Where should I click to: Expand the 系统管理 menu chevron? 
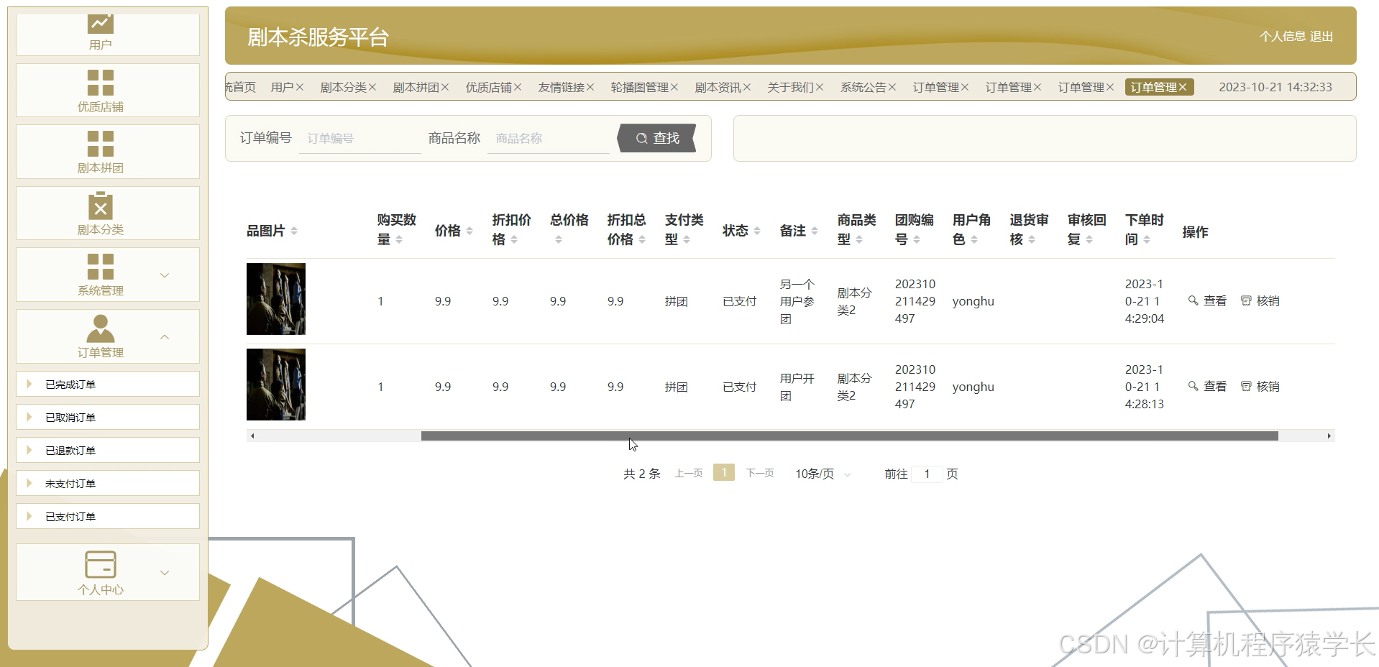pos(165,275)
